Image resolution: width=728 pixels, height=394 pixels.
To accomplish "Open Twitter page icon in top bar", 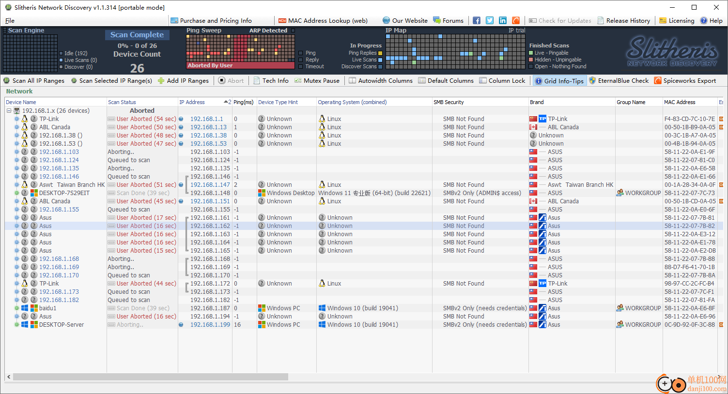I will click(x=490, y=20).
